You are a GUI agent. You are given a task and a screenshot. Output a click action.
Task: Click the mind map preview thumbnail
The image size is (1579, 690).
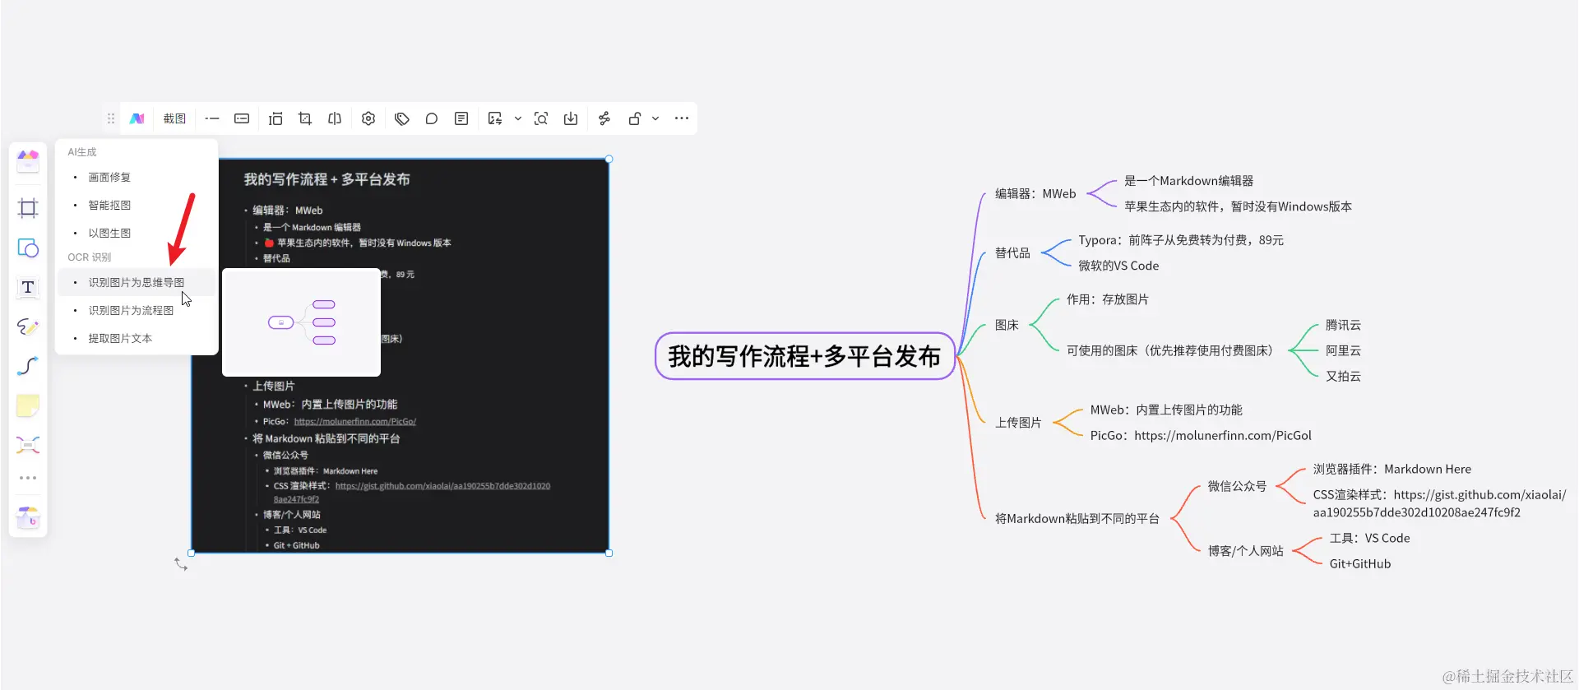coord(302,322)
